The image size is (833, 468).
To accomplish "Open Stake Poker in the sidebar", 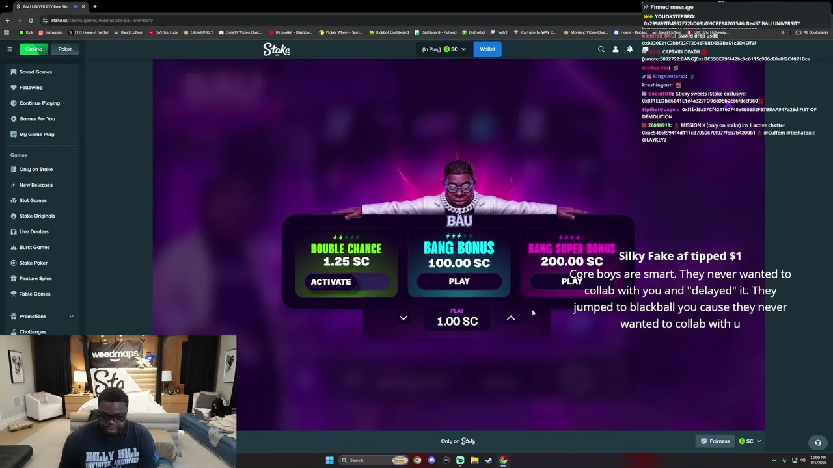I will (42, 263).
